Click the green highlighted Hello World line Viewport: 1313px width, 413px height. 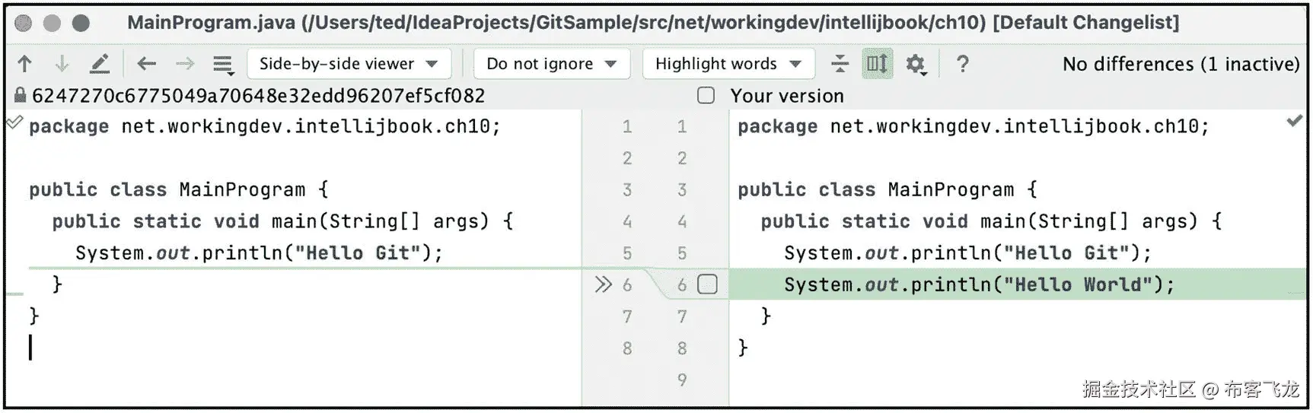coord(979,284)
